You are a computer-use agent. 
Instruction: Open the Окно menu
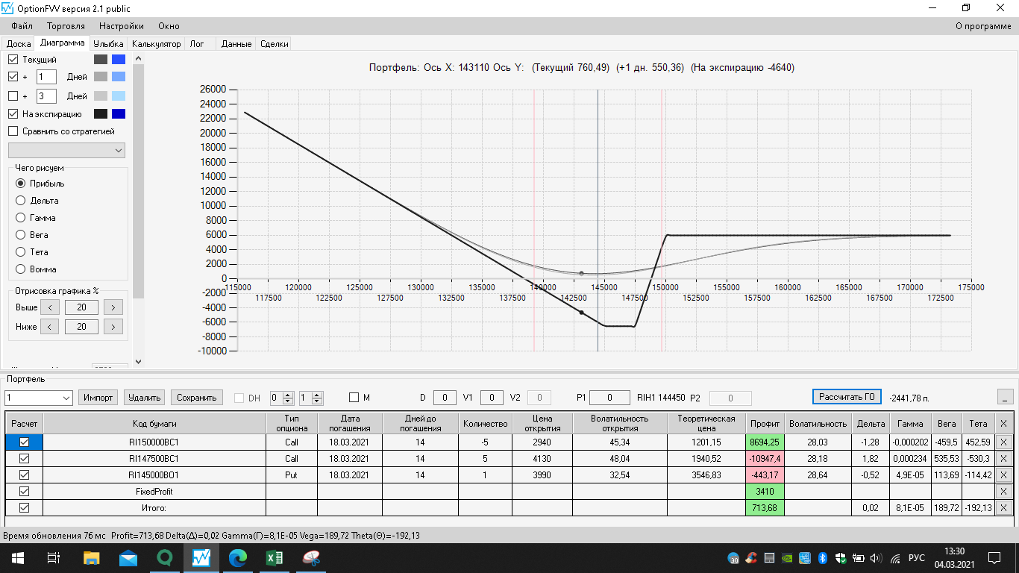[169, 26]
